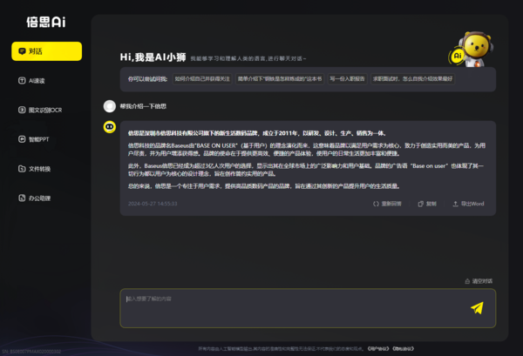The height and width of the screenshot is (356, 523).
Task: Click the user message 帮我介绍一下倍思
Action: click(143, 106)
